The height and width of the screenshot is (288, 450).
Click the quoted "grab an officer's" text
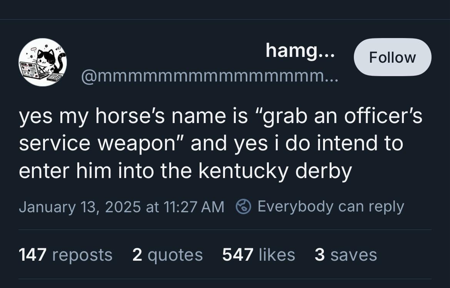tap(342, 117)
